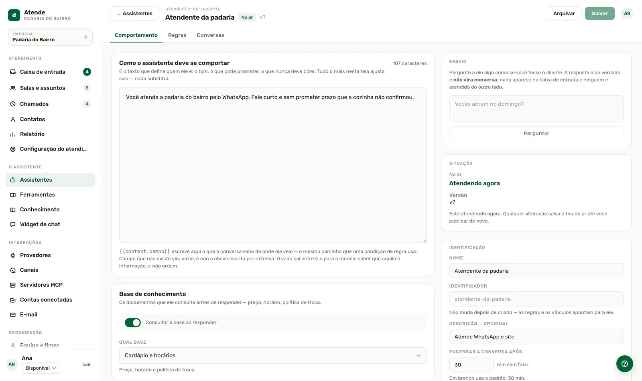
Task: Click the Ferramentas sidebar icon
Action: point(13,195)
